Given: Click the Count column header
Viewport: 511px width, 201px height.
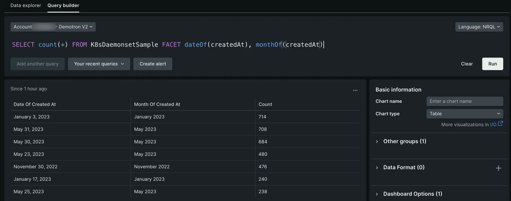Looking at the screenshot, I should pos(265,104).
